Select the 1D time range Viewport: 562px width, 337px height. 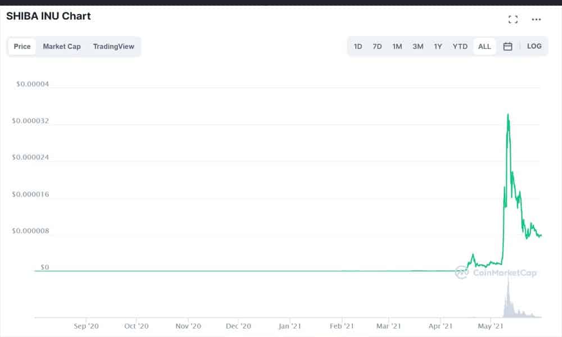357,47
